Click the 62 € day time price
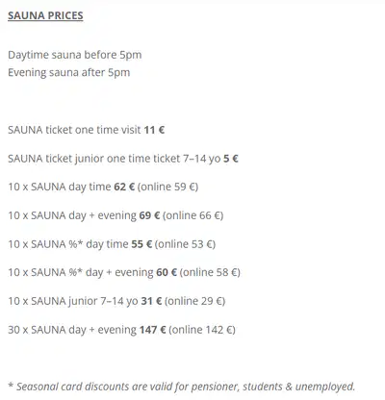 pyautogui.click(x=124, y=187)
